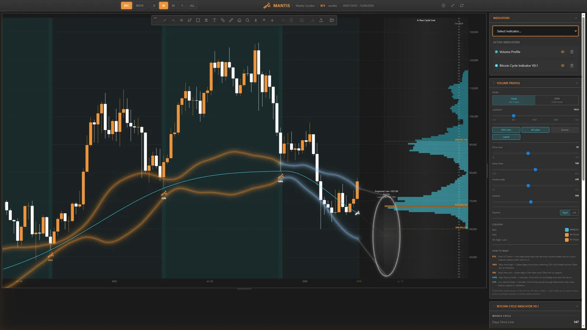Activate the Zoom magnifier tool
Viewport: 587px width, 330px height.
247,20
